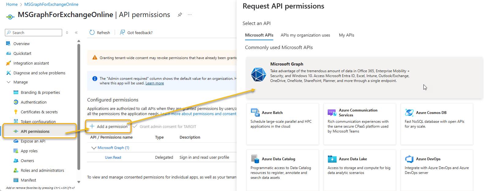Viewport: 484px width, 191px height.
Task: Click the Learn more link in info banner
Action: [155, 83]
